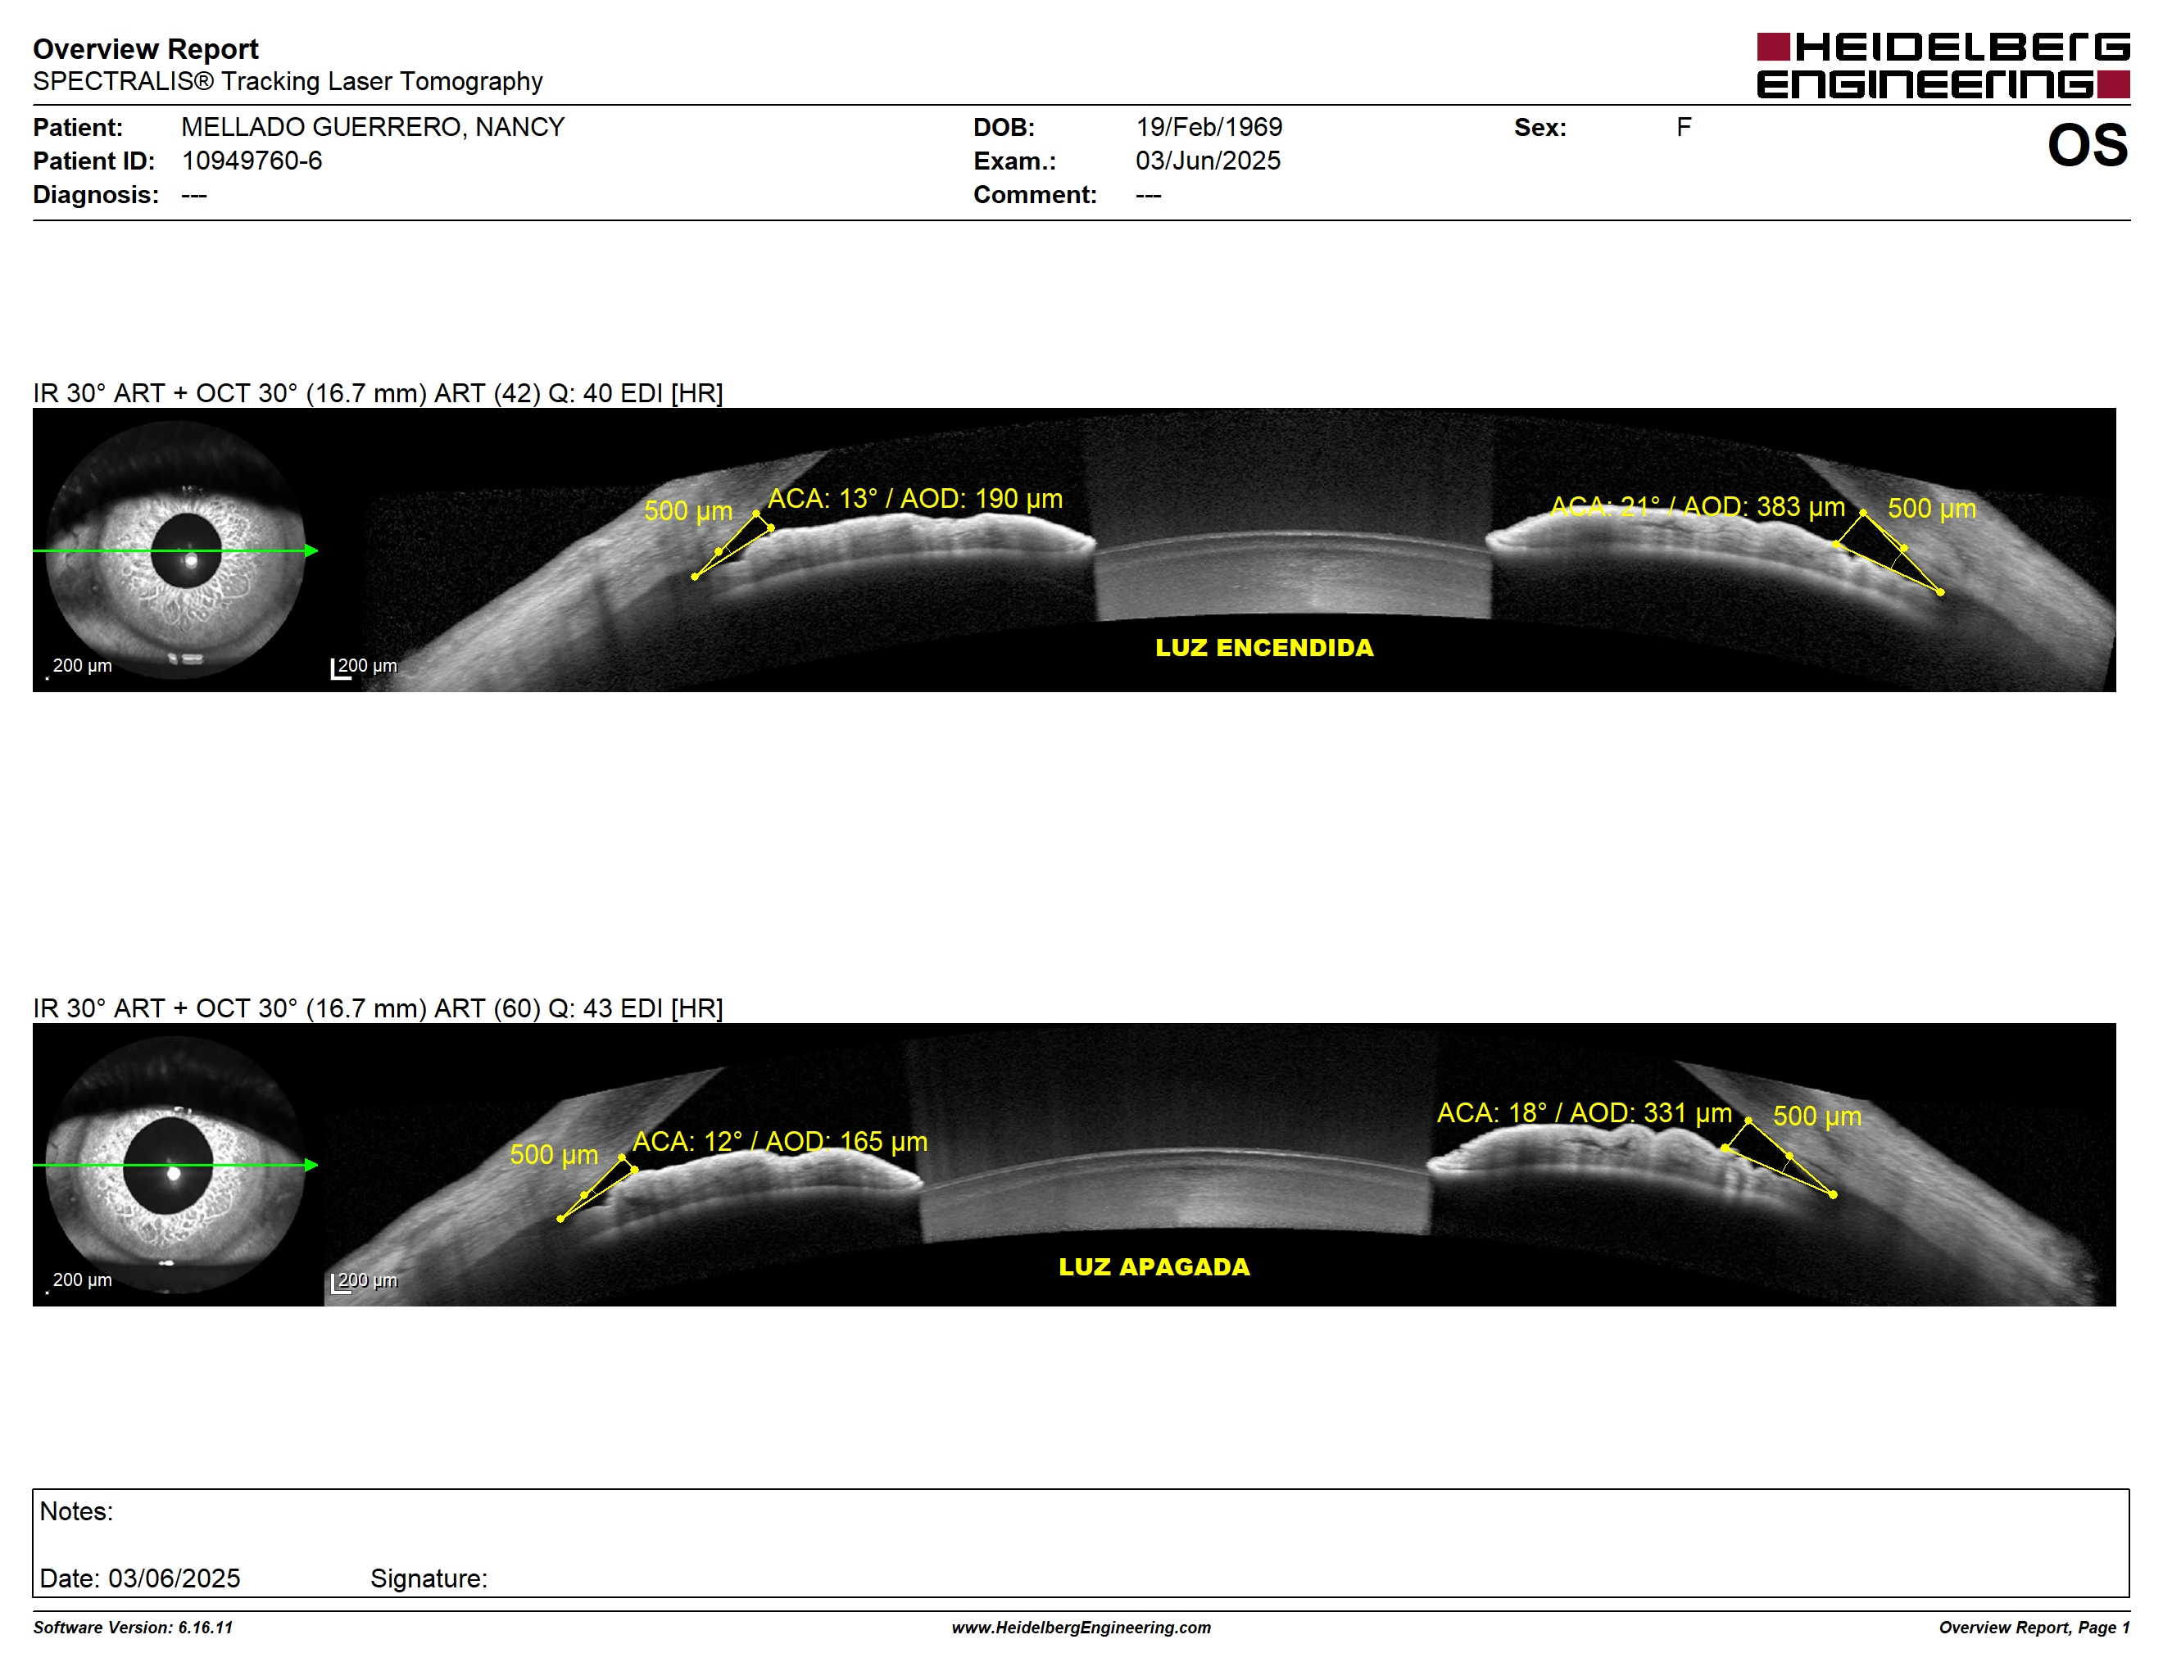
Task: Click the top infrared eye thumbnail
Action: 175,550
